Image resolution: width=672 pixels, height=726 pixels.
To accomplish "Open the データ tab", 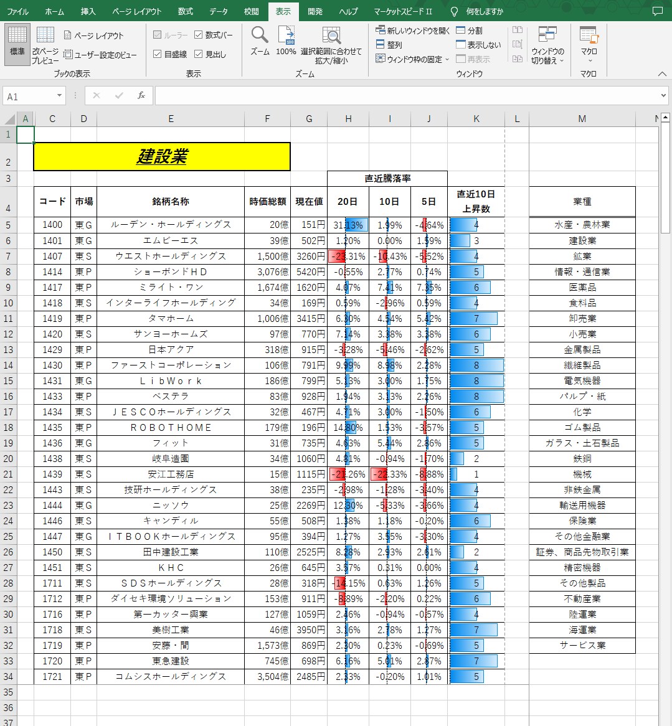I will [219, 12].
